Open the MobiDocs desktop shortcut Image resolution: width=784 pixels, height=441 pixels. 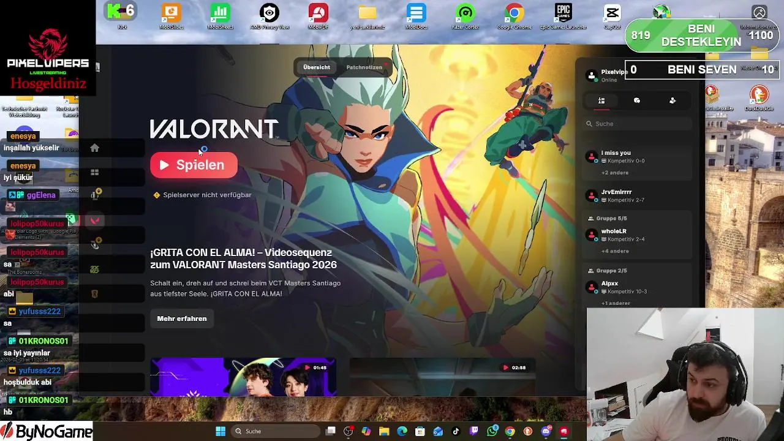tap(416, 16)
